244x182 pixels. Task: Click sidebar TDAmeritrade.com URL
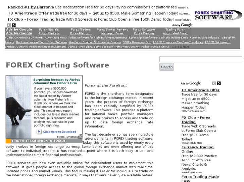193,111
